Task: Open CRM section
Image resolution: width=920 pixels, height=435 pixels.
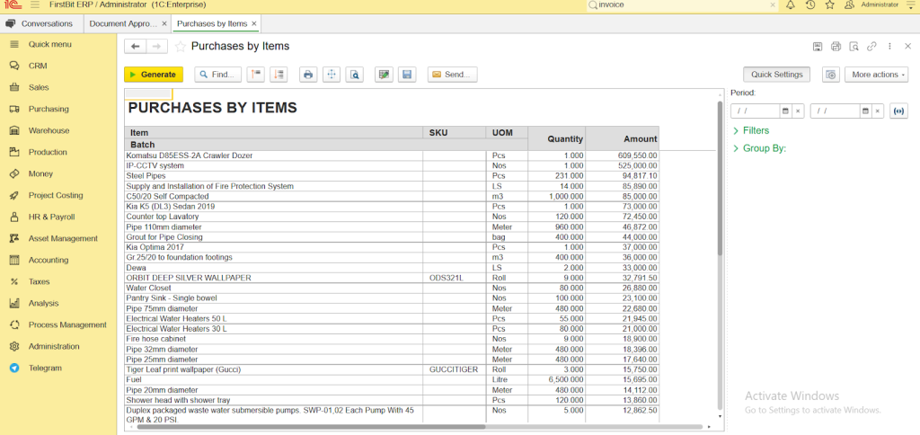Action: click(x=38, y=66)
